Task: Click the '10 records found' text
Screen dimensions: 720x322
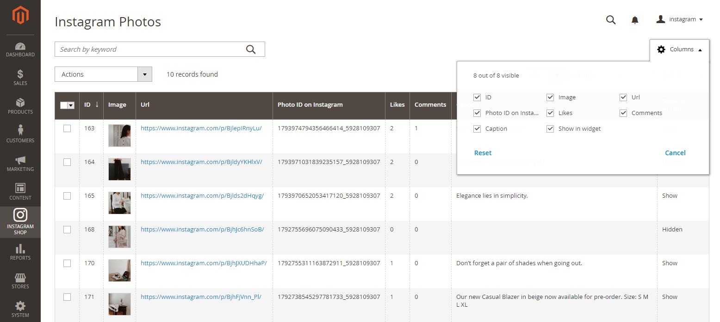Action: tap(192, 74)
